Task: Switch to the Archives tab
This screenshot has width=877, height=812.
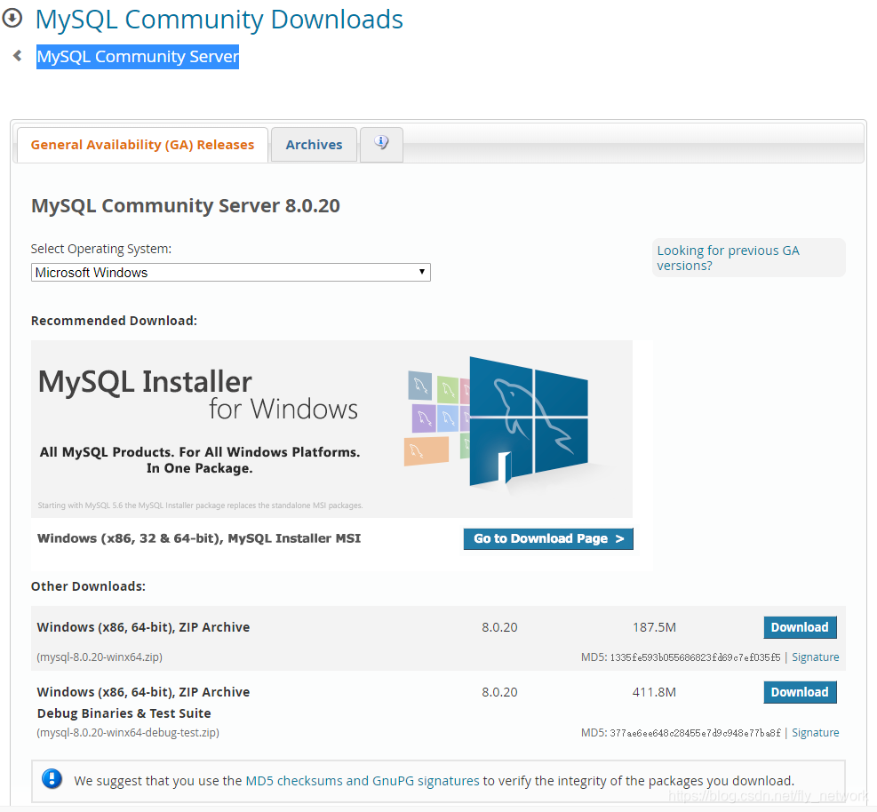Action: click(x=314, y=145)
